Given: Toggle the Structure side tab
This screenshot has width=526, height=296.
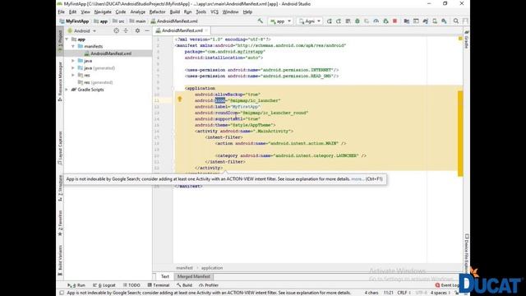Looking at the screenshot, I should (x=60, y=188).
